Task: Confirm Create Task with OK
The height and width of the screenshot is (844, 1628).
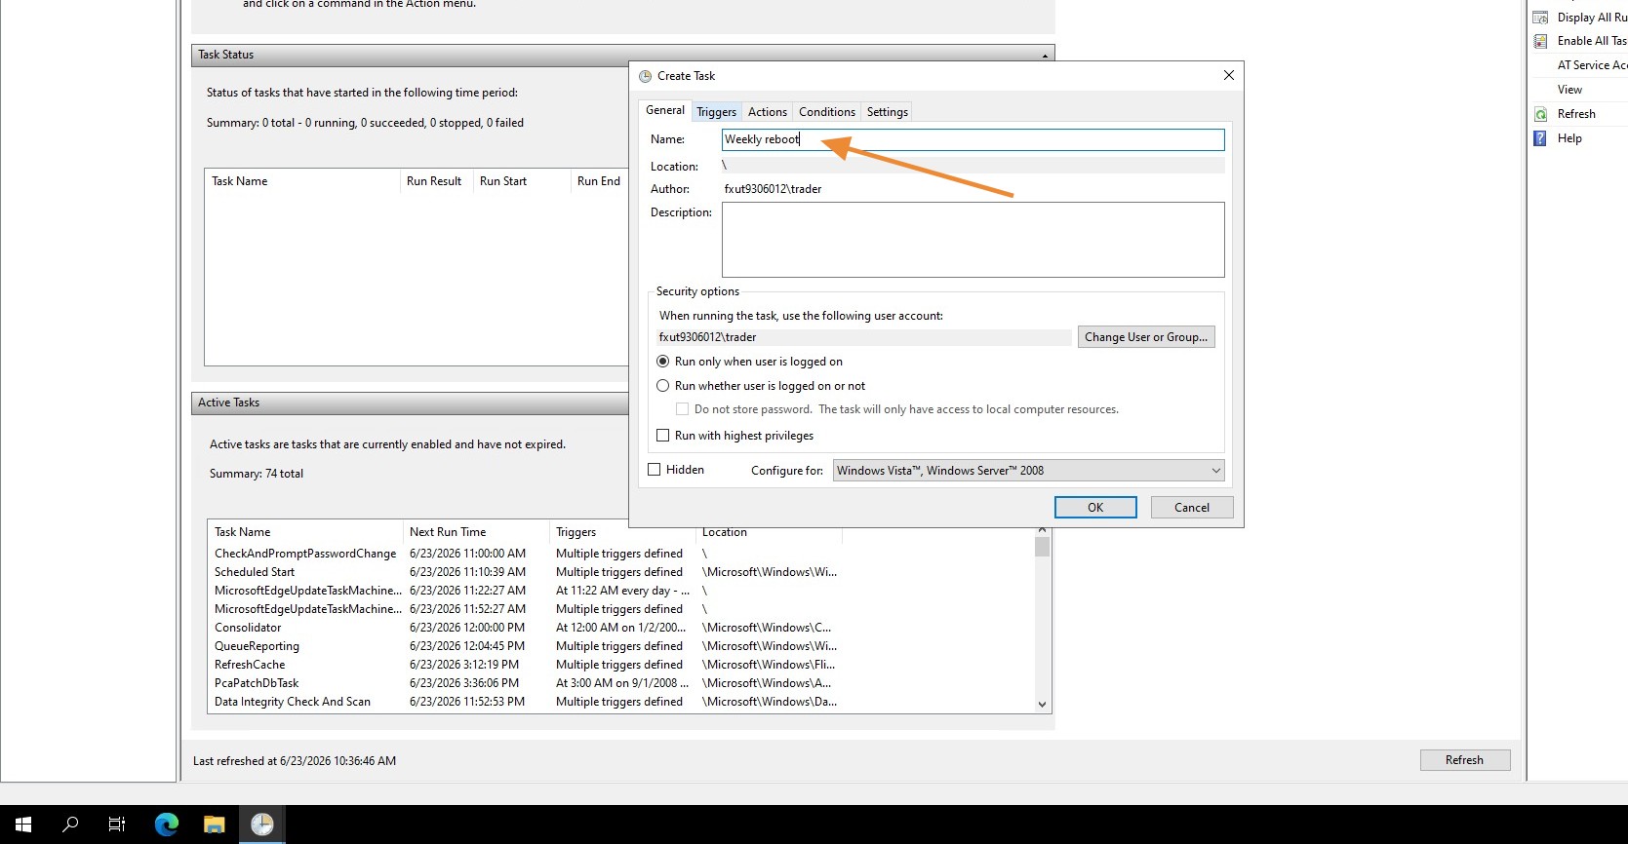Action: click(1095, 508)
